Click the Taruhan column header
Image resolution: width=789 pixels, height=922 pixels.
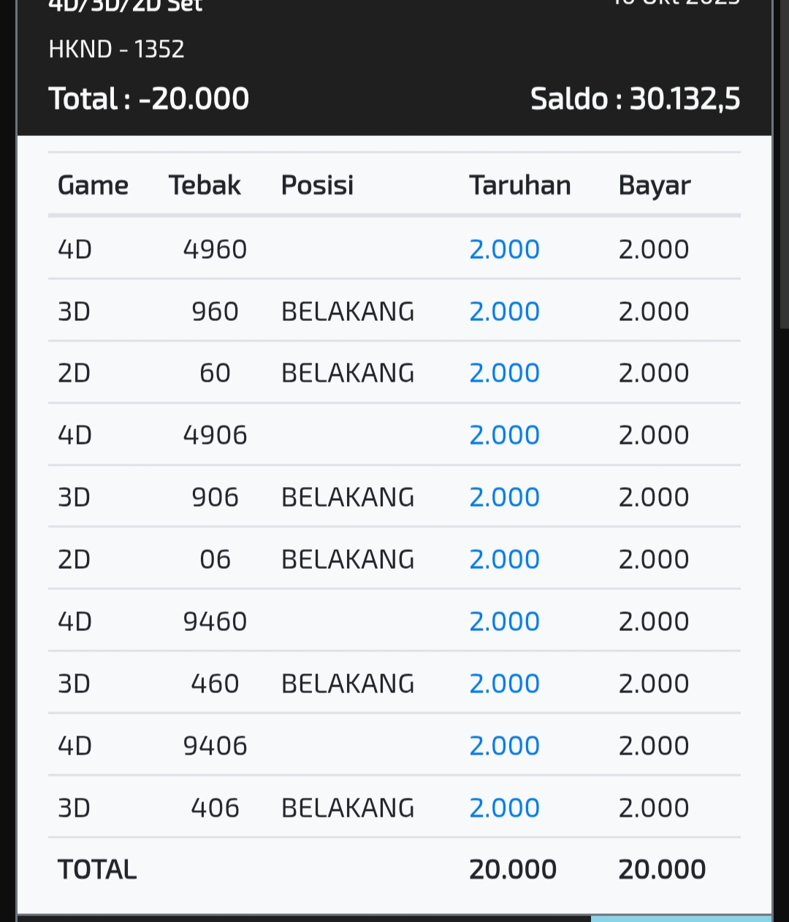pyautogui.click(x=519, y=186)
